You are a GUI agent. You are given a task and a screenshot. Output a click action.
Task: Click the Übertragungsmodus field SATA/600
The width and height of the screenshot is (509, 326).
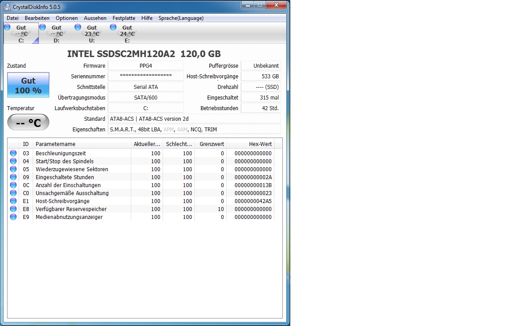coord(146,97)
